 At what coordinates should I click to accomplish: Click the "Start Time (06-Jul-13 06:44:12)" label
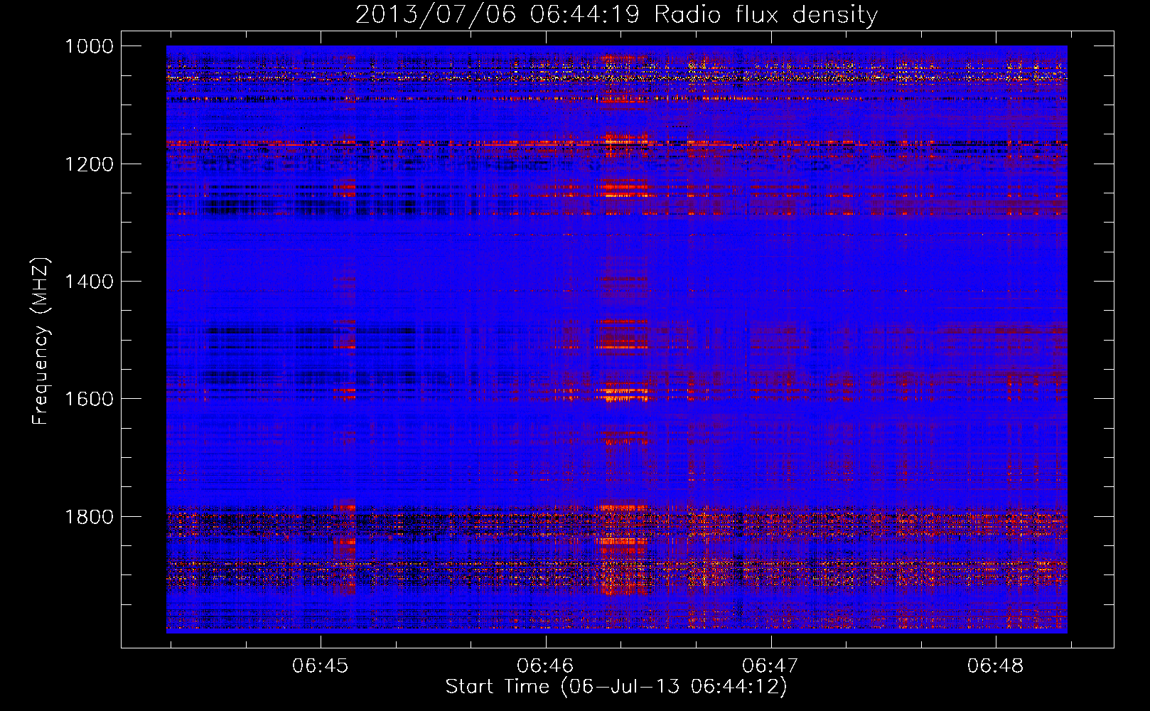616,686
